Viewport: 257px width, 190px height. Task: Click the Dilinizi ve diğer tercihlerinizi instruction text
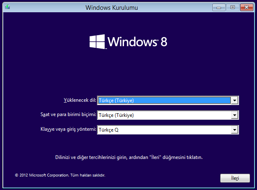pyautogui.click(x=129, y=157)
